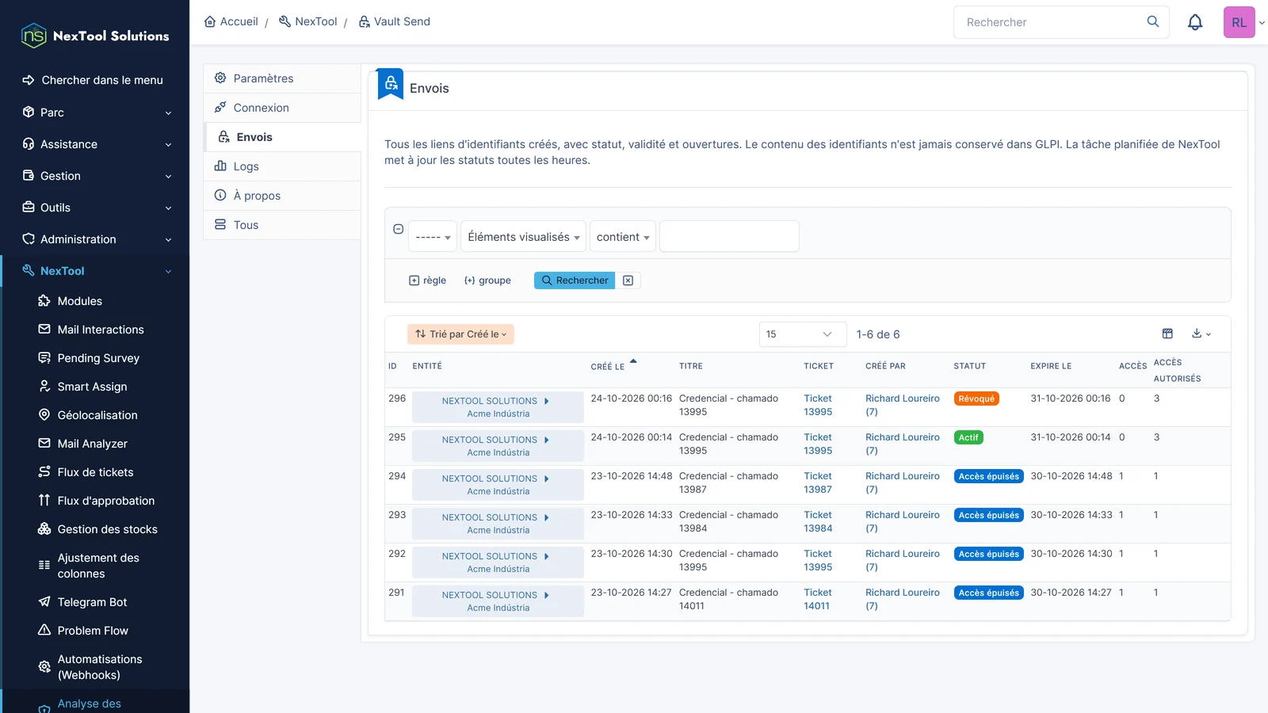The height and width of the screenshot is (713, 1268).
Task: Expand the Administration menu
Action: pyautogui.click(x=97, y=239)
